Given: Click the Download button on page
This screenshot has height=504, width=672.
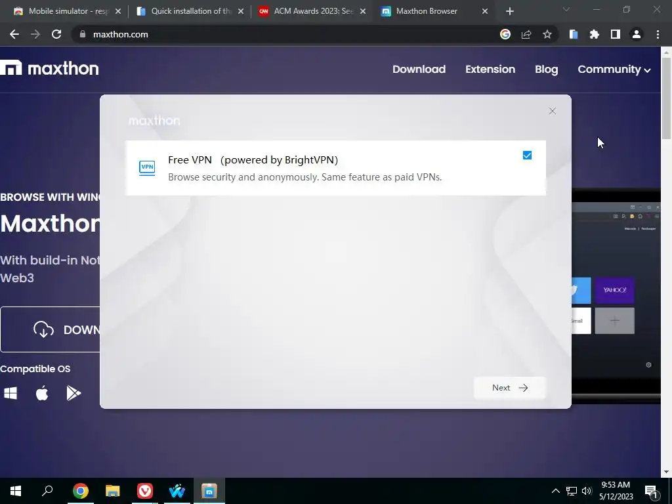Looking at the screenshot, I should [50, 329].
